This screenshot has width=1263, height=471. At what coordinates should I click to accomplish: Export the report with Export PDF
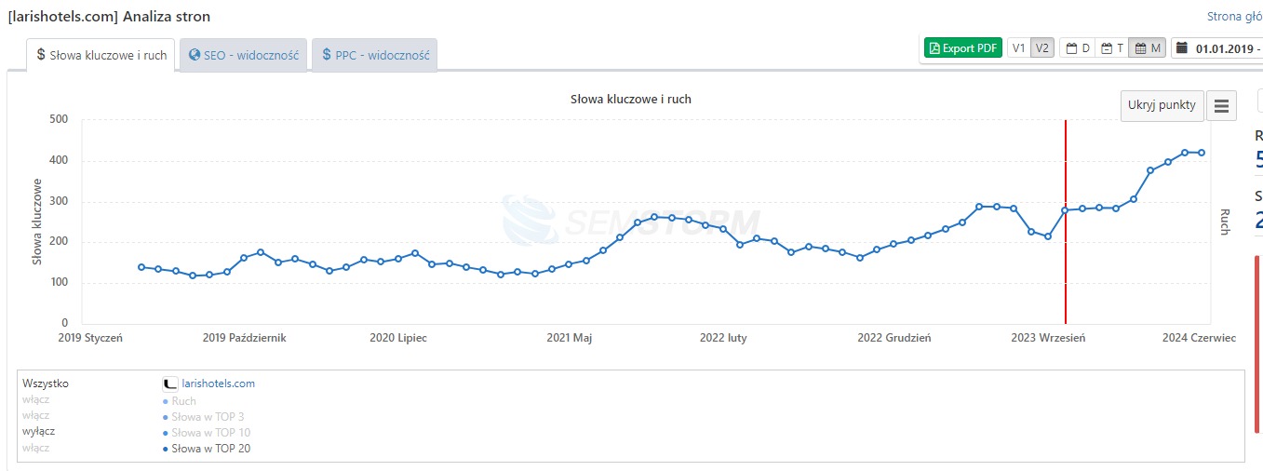point(962,48)
